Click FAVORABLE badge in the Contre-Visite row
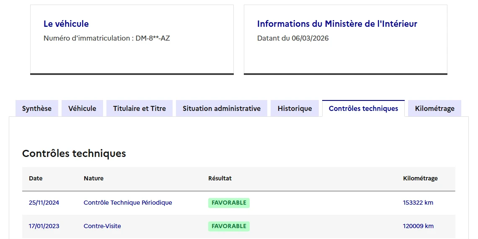This screenshot has width=478, height=239. pyautogui.click(x=229, y=226)
